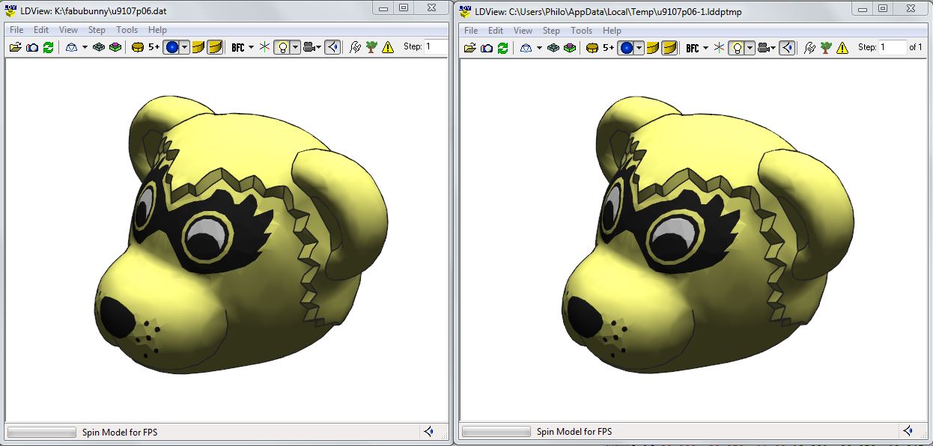Screen dimensions: 933x446
Task: Click status bar view mode icon, left window
Action: [x=429, y=432]
